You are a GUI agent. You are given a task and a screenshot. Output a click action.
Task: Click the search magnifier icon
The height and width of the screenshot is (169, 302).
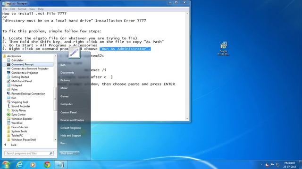pyautogui.click(x=51, y=154)
